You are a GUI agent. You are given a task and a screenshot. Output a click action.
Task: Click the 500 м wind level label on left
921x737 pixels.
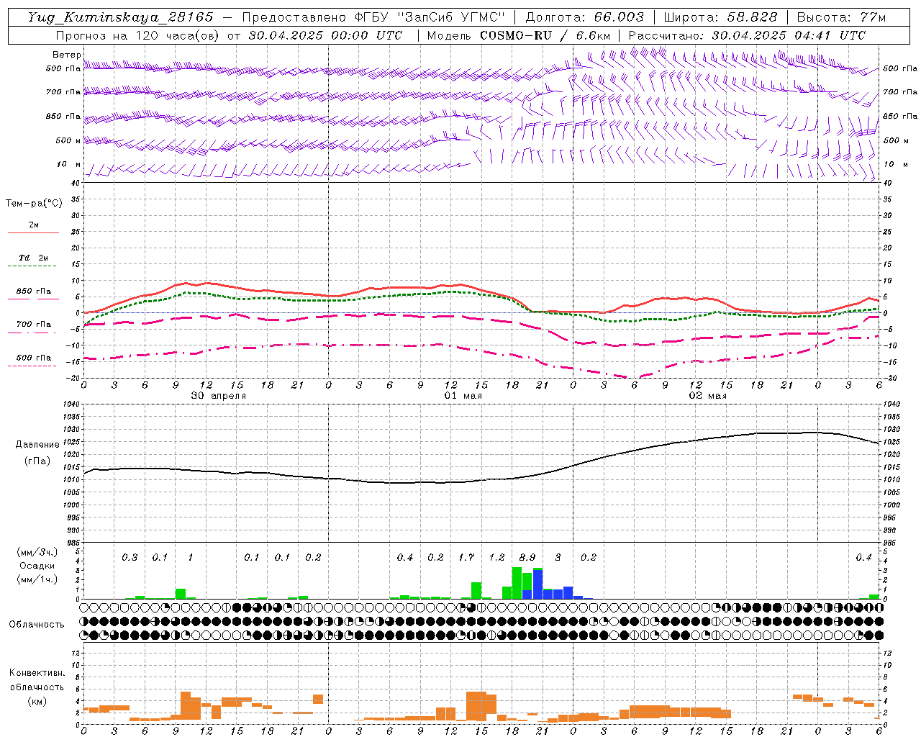(68, 140)
